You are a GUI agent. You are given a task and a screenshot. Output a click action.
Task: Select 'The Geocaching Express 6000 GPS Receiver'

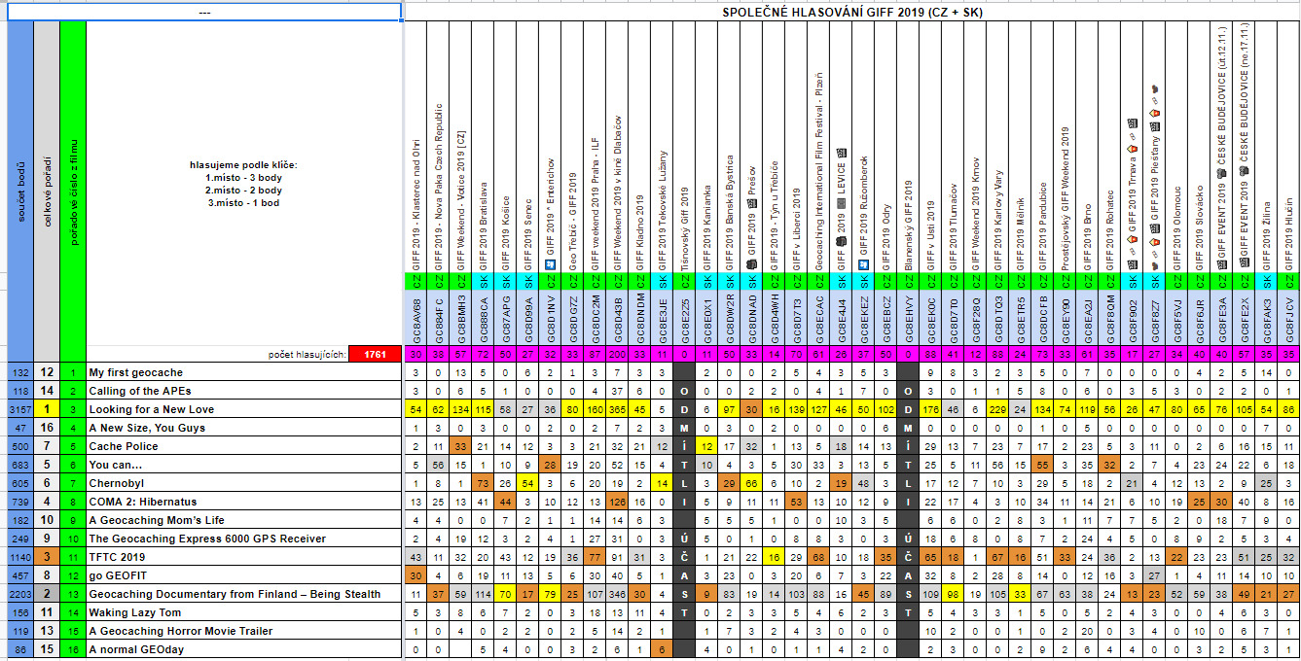click(244, 539)
